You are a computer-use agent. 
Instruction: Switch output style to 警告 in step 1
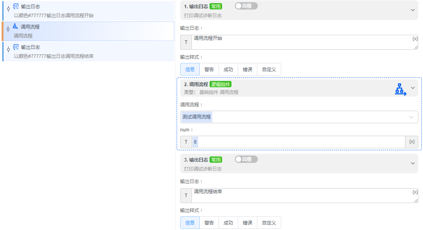[x=209, y=69]
